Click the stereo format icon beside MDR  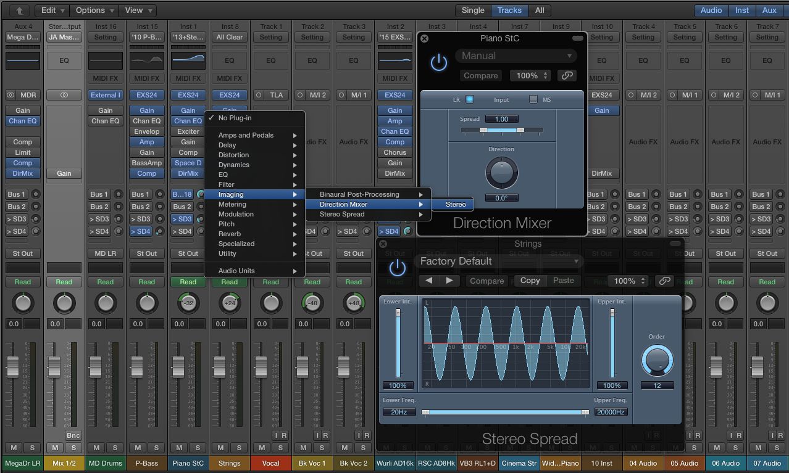[x=10, y=95]
